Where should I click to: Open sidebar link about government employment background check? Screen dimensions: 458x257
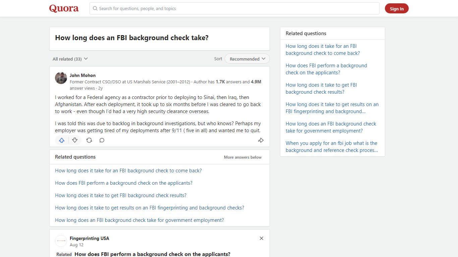(x=331, y=127)
